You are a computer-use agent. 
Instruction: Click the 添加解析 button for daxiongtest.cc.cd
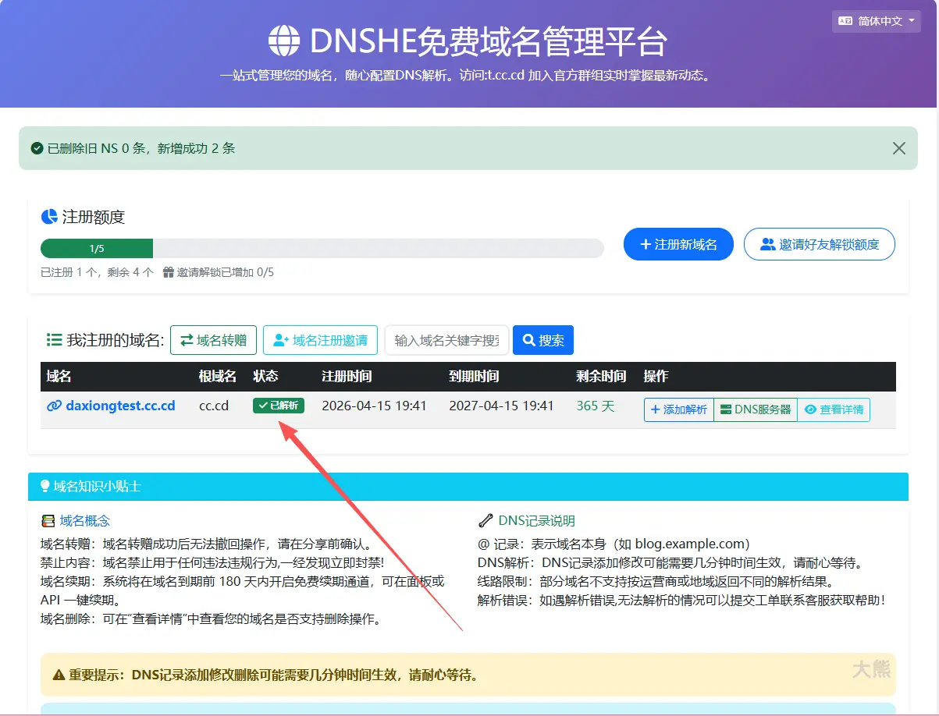(x=678, y=409)
